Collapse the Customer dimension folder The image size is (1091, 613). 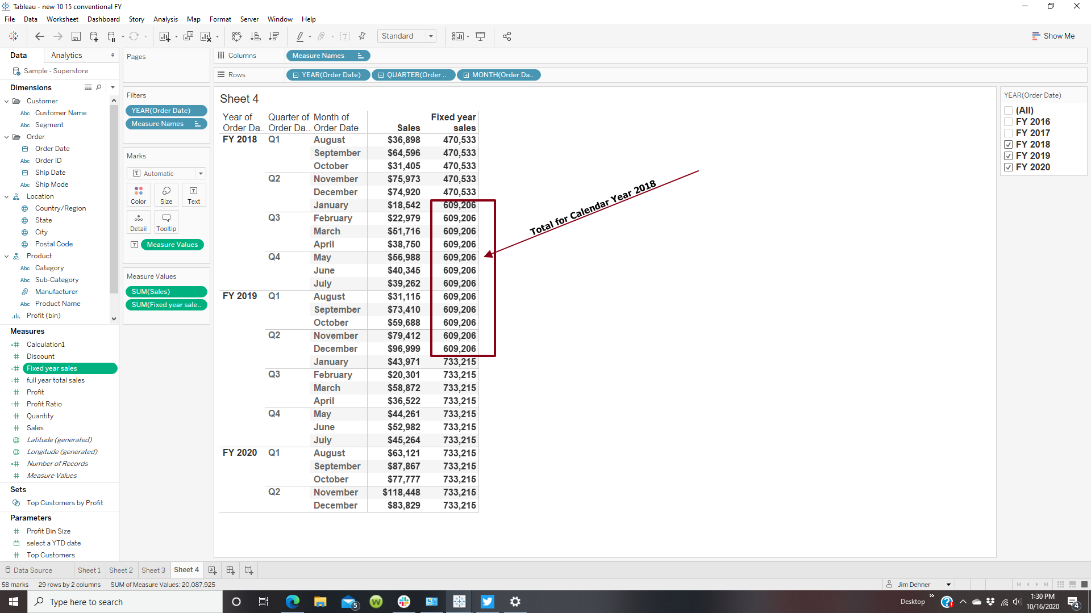click(x=7, y=101)
